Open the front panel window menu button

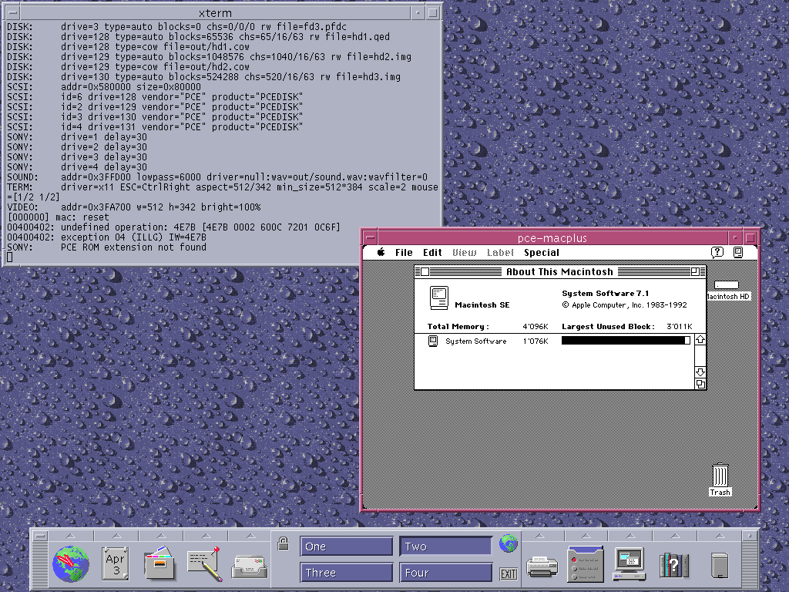[x=42, y=535]
